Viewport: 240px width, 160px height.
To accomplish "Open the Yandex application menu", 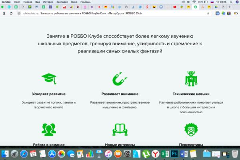I will 6,2.
